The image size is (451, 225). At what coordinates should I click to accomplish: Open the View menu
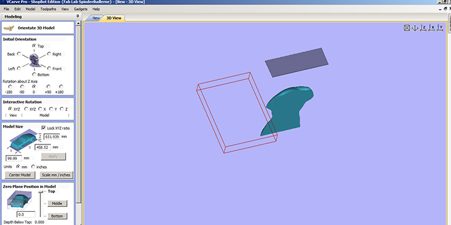(x=65, y=9)
